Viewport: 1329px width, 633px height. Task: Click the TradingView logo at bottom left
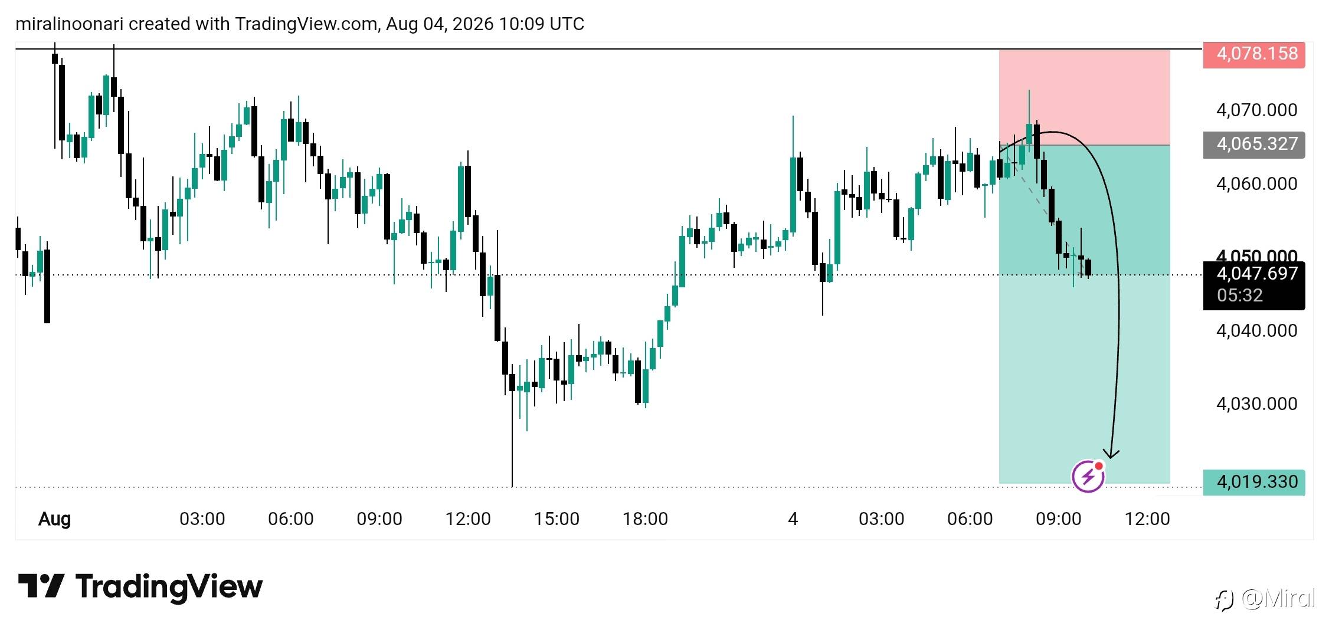(140, 587)
